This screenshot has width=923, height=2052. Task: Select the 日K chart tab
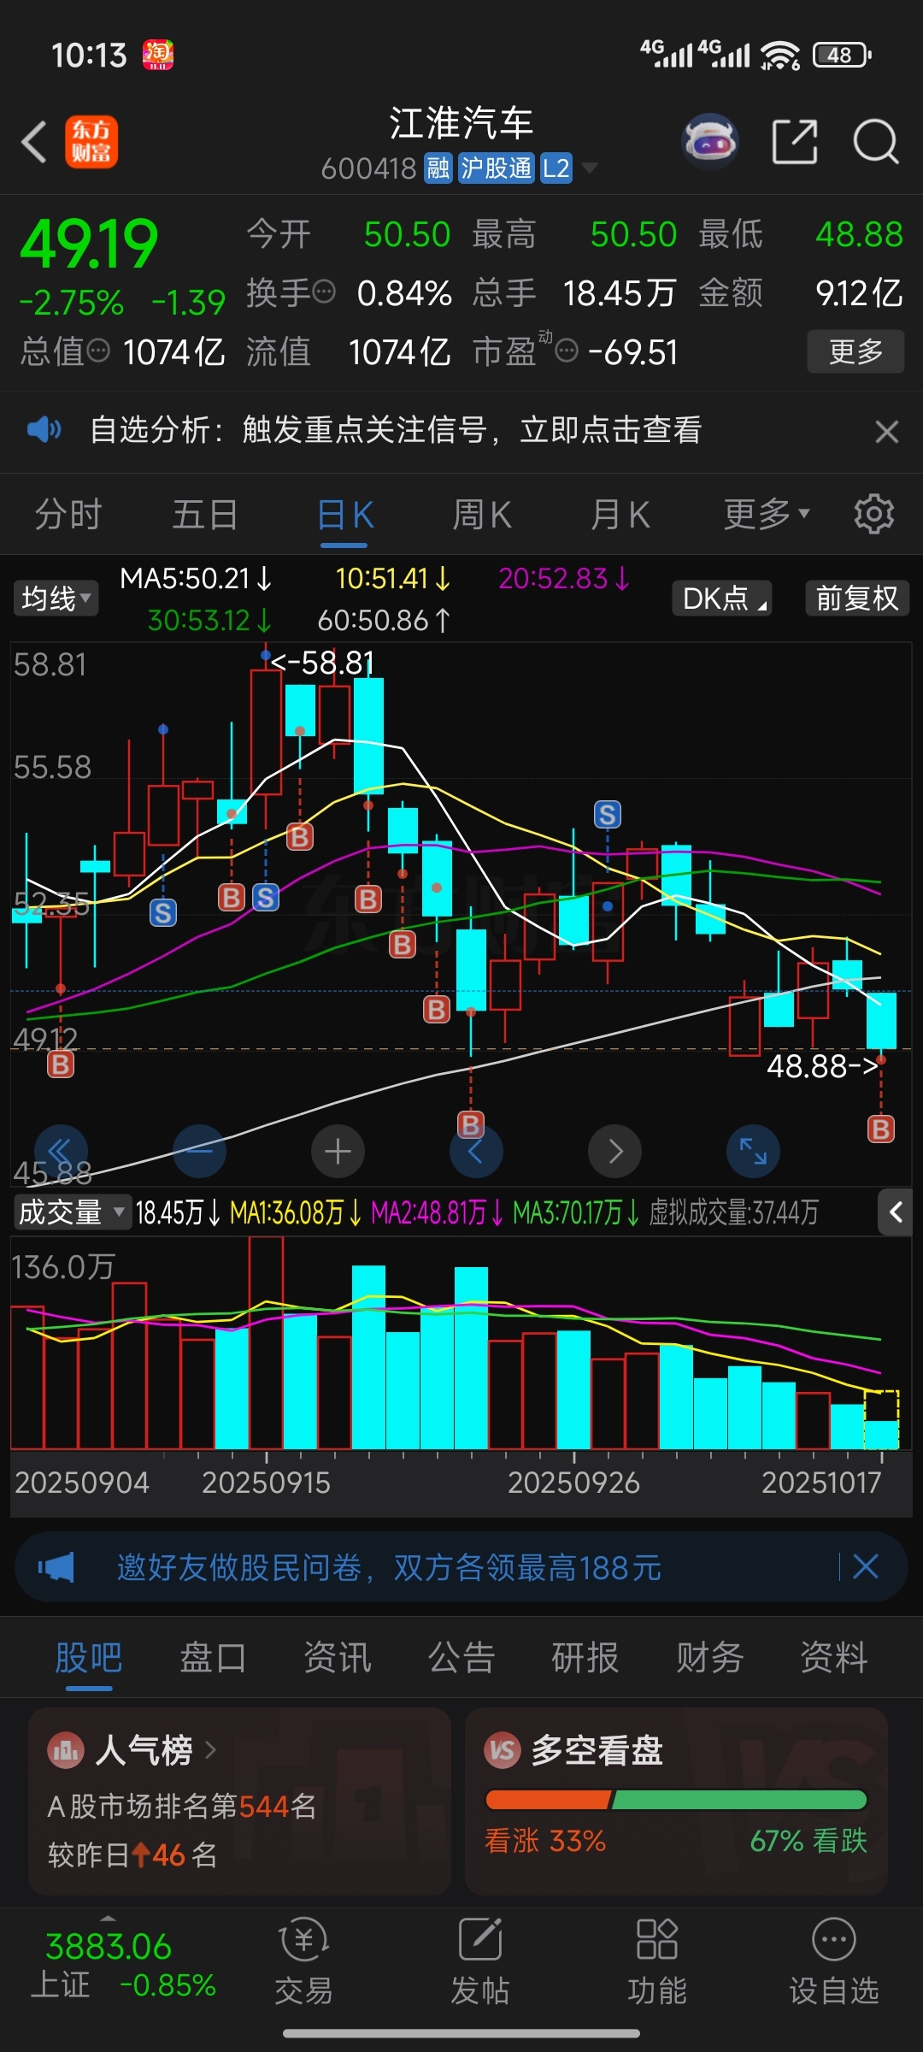(345, 515)
